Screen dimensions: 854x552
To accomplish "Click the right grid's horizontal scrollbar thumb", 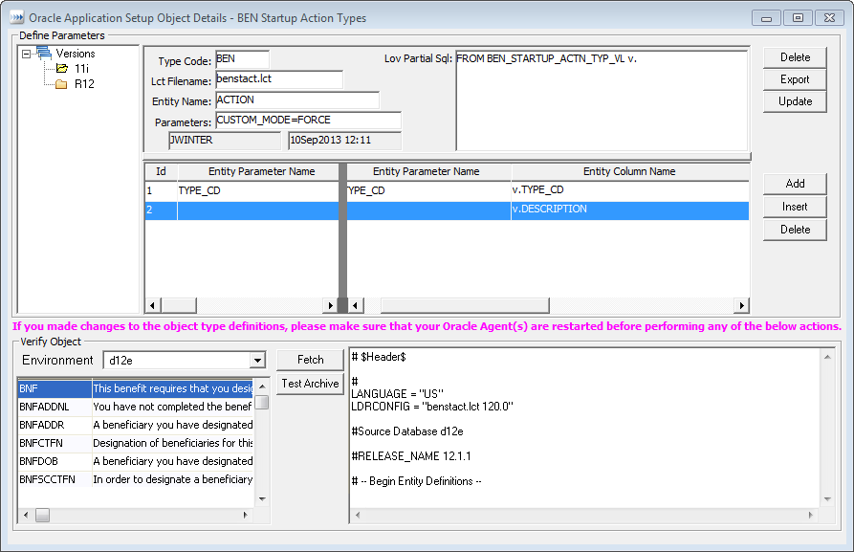I will coord(465,306).
